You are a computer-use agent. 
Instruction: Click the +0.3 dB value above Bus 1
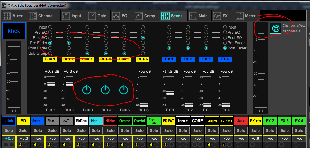(52, 72)
